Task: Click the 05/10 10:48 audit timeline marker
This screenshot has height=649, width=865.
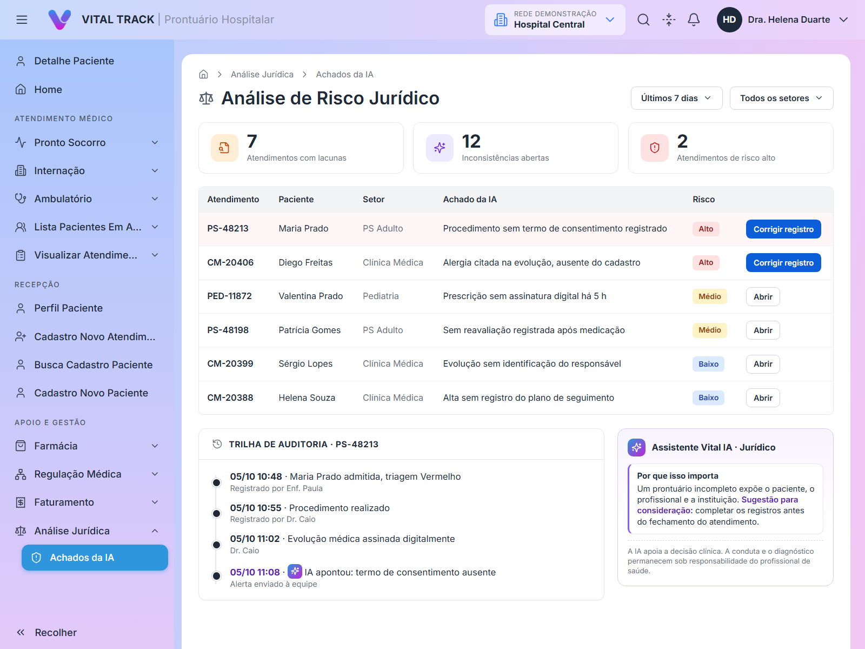Action: 216,482
